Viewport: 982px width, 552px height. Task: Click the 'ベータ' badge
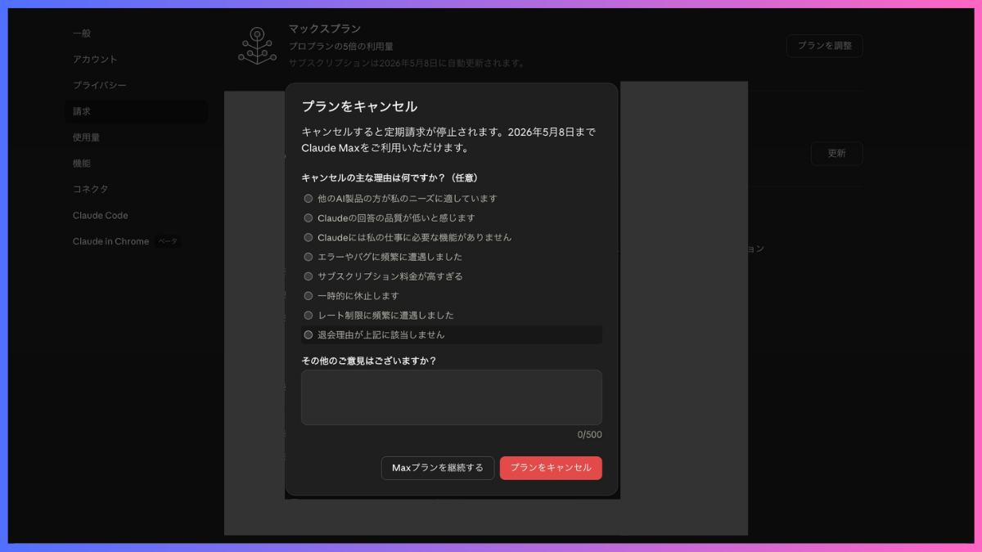[x=168, y=242]
